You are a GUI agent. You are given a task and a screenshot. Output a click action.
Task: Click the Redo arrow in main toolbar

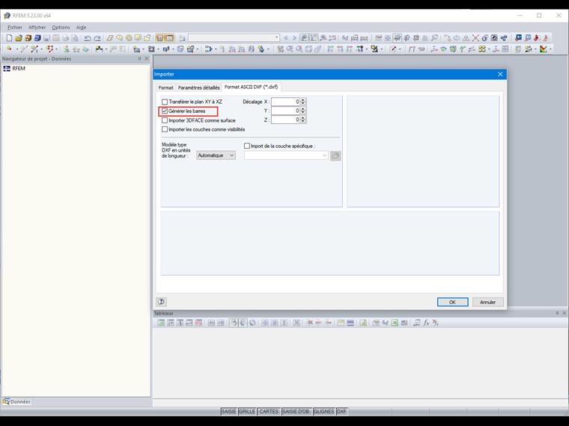(97, 38)
